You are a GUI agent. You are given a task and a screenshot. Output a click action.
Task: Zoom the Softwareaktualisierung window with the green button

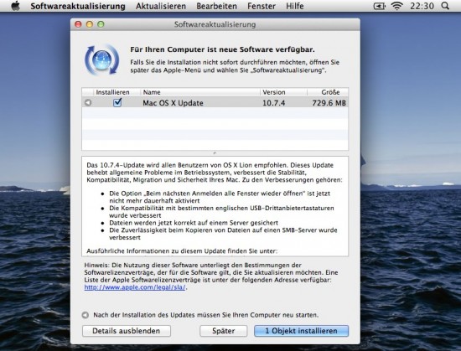pos(101,24)
